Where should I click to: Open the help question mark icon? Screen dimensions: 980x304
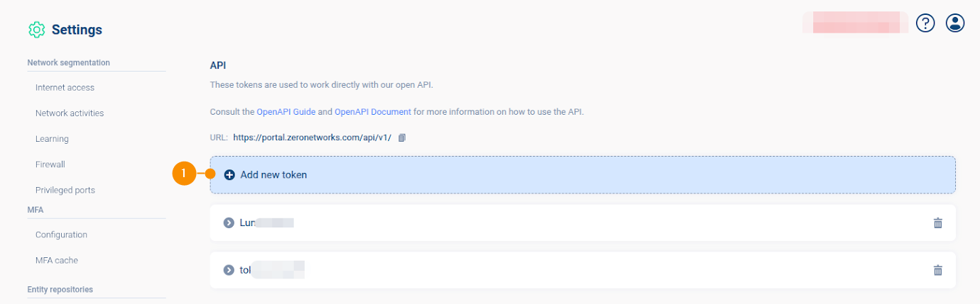(x=925, y=23)
